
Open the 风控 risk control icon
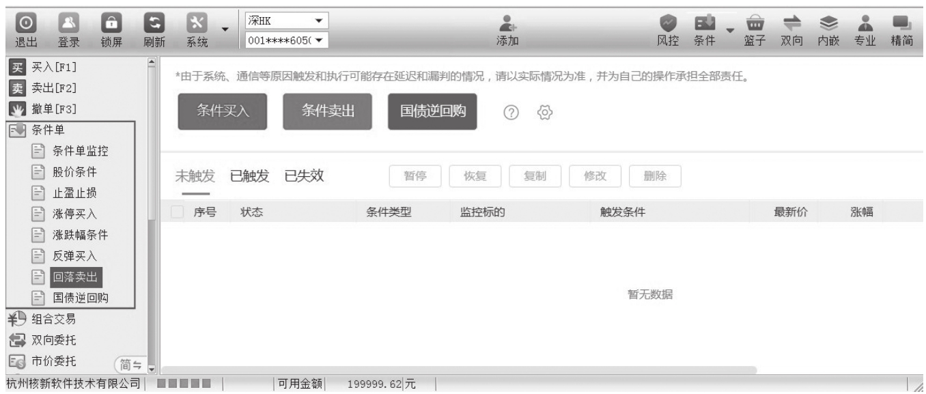click(x=667, y=31)
